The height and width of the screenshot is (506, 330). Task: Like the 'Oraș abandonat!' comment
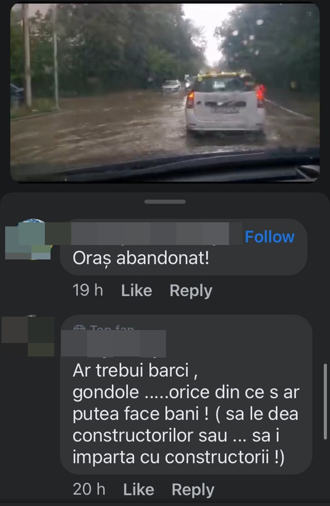point(136,291)
